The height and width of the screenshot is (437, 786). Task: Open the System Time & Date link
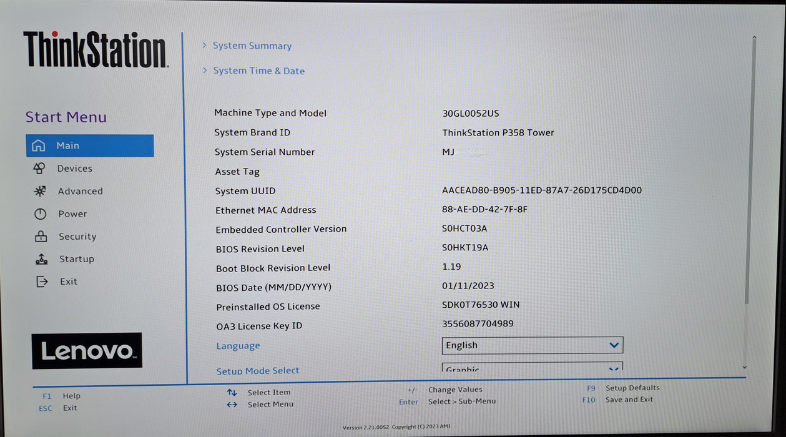259,71
